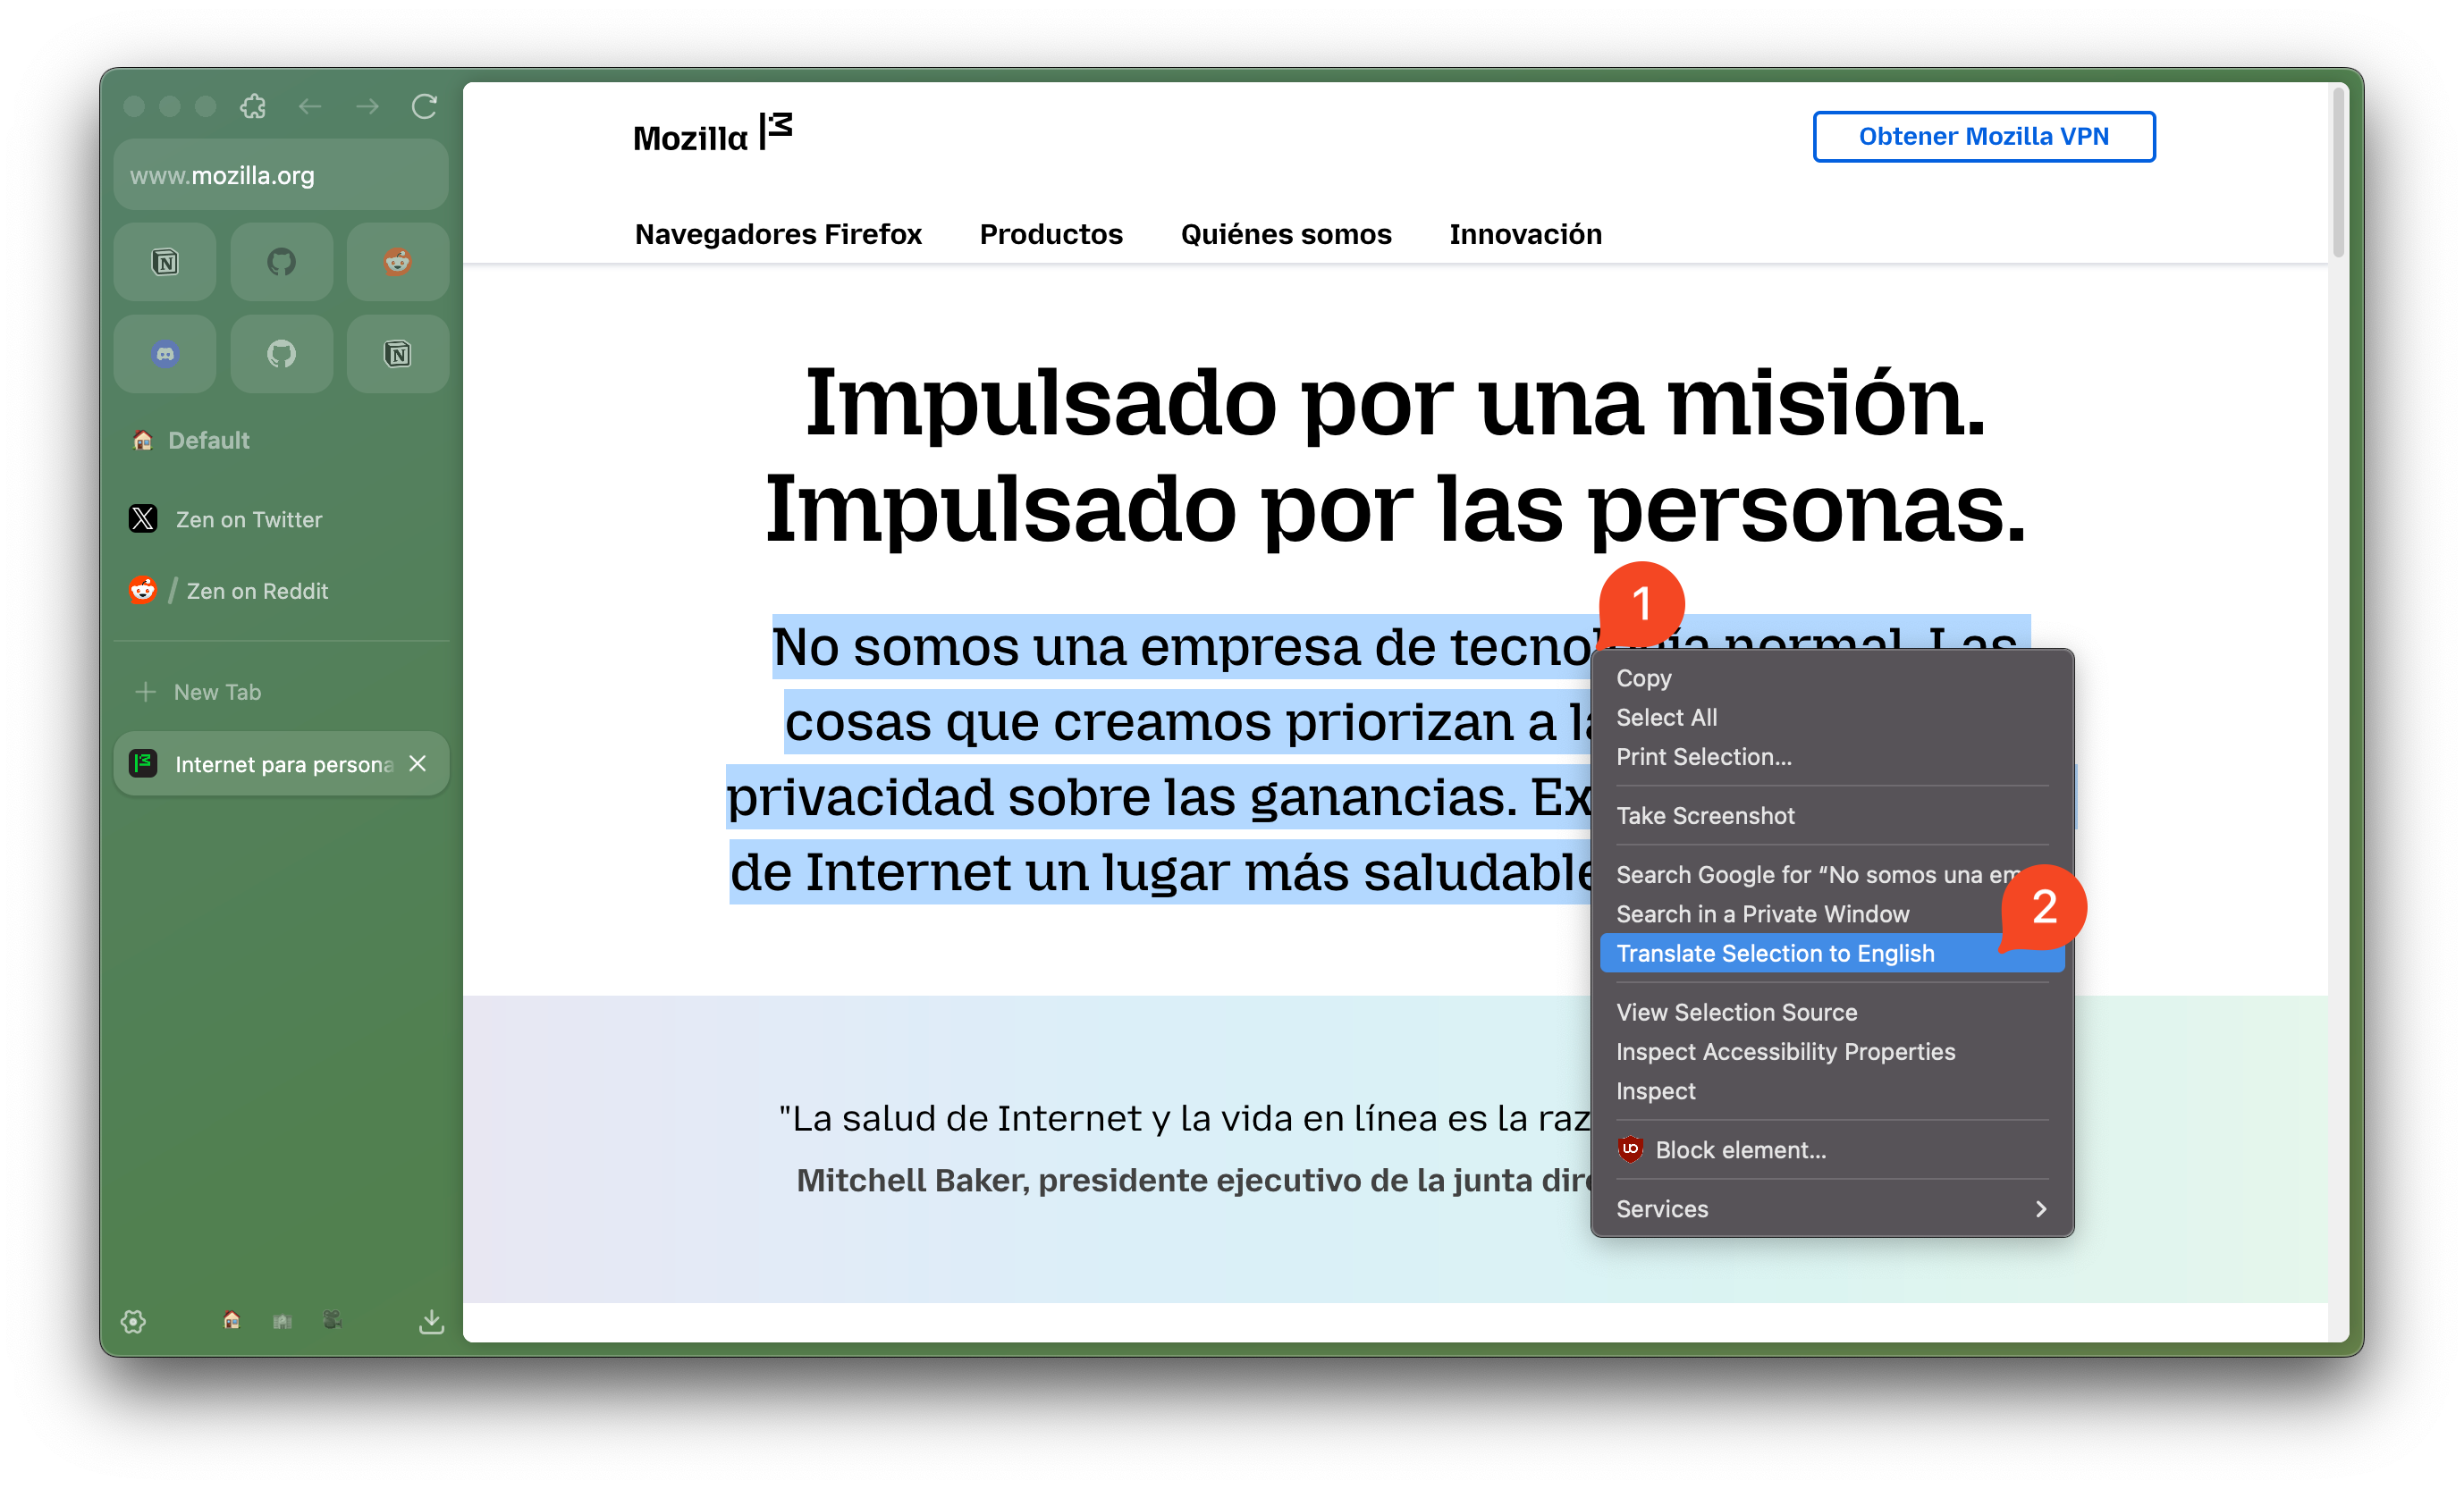The height and width of the screenshot is (1489, 2464).
Task: Open the Productos navigation menu
Action: click(x=1051, y=234)
